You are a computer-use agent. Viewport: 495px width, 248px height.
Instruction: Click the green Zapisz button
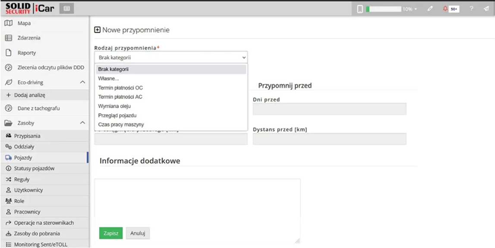[111, 233]
